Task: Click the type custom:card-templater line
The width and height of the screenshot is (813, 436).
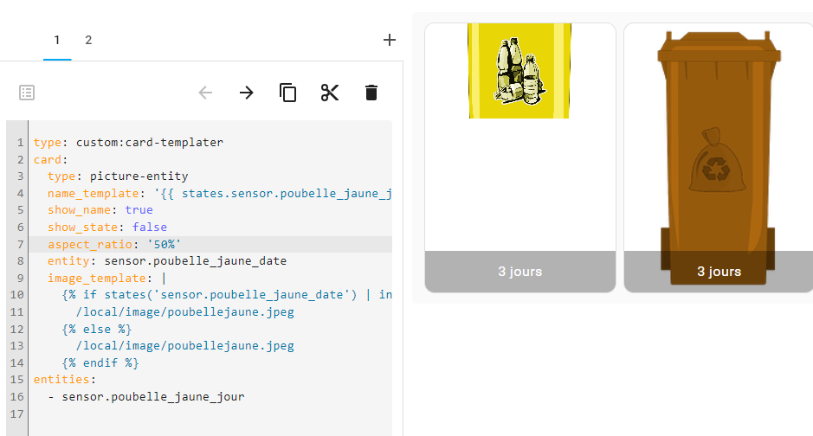Action: click(210, 143)
